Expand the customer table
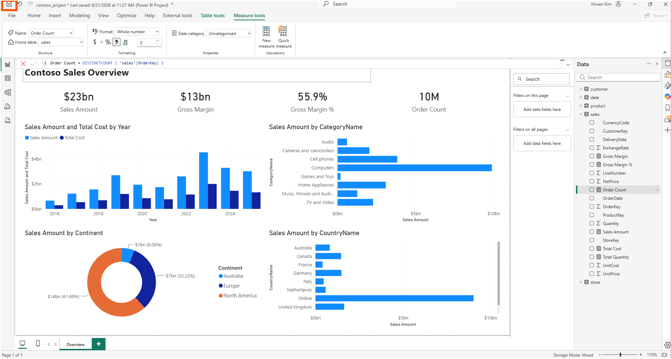This screenshot has width=672, height=359. click(581, 89)
